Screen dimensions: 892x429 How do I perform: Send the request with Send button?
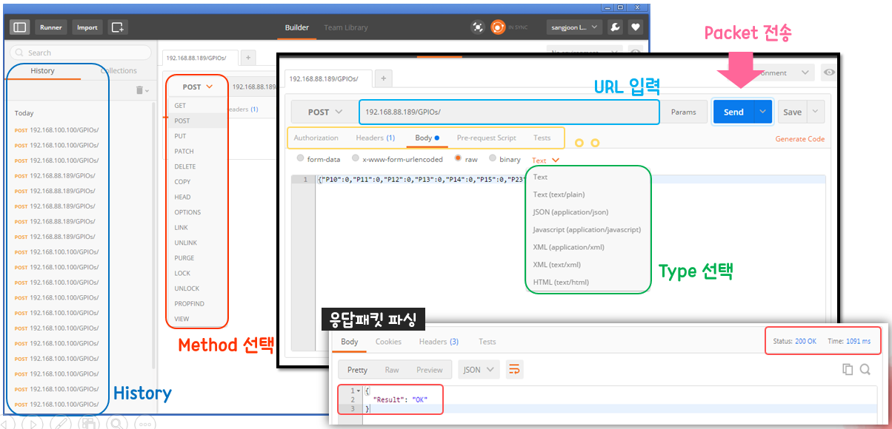click(x=733, y=112)
